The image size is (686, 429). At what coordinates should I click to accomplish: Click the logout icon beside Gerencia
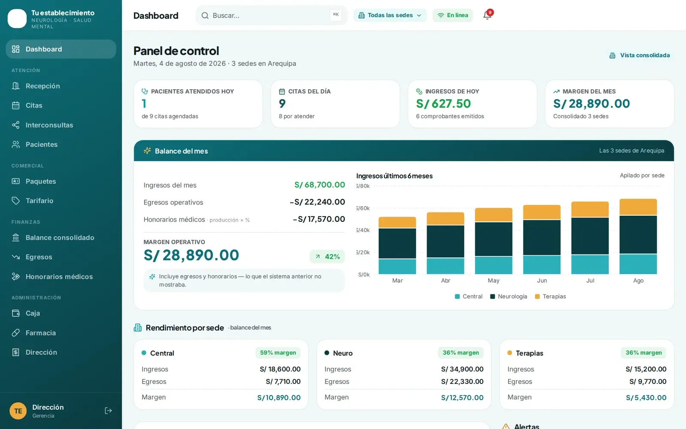108,411
